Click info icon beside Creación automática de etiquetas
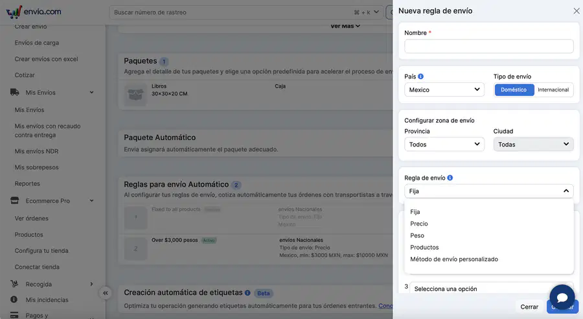The image size is (583, 319). pyautogui.click(x=247, y=293)
